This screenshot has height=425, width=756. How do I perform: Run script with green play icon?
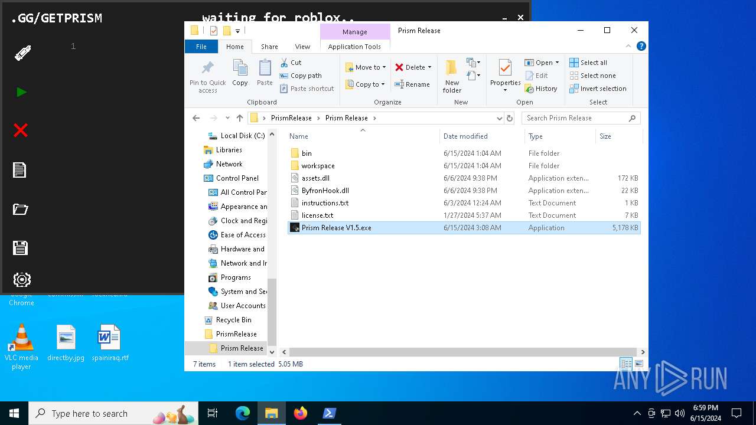tap(21, 92)
